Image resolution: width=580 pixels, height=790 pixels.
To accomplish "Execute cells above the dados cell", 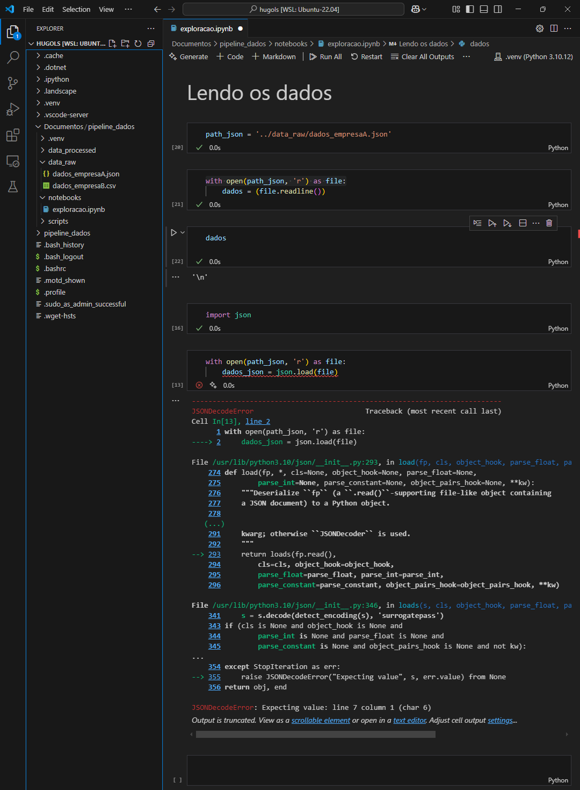I will coord(492,223).
